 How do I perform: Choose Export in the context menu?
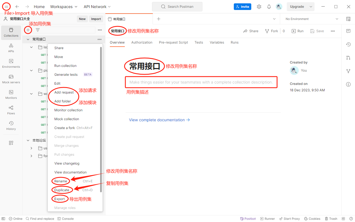coord(73,199)
